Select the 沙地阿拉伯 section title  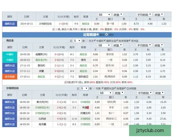pyautogui.click(x=12, y=88)
